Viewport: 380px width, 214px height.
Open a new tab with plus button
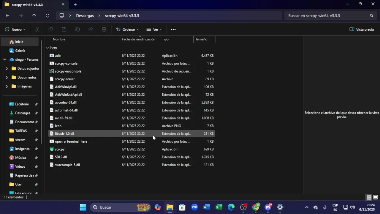click(x=75, y=4)
